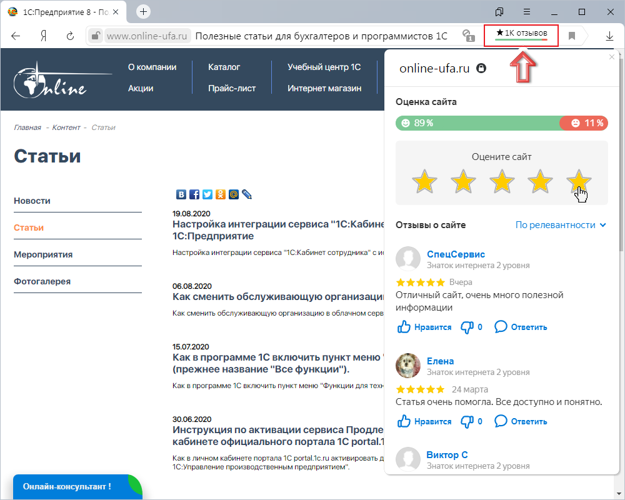
Task: Open the 1K отзывов reviews badge
Action: pyautogui.click(x=521, y=35)
